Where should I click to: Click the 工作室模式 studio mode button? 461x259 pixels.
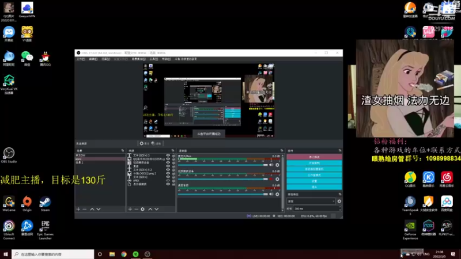point(314,175)
